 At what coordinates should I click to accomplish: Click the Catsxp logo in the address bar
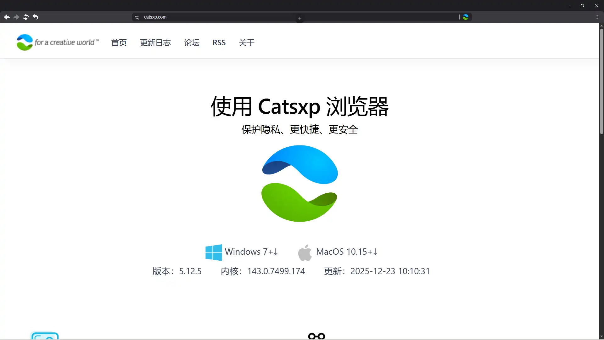466,17
